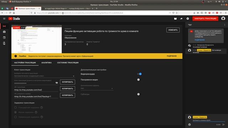
Task: Click the share arrow icon in the header
Action: coord(181,18)
